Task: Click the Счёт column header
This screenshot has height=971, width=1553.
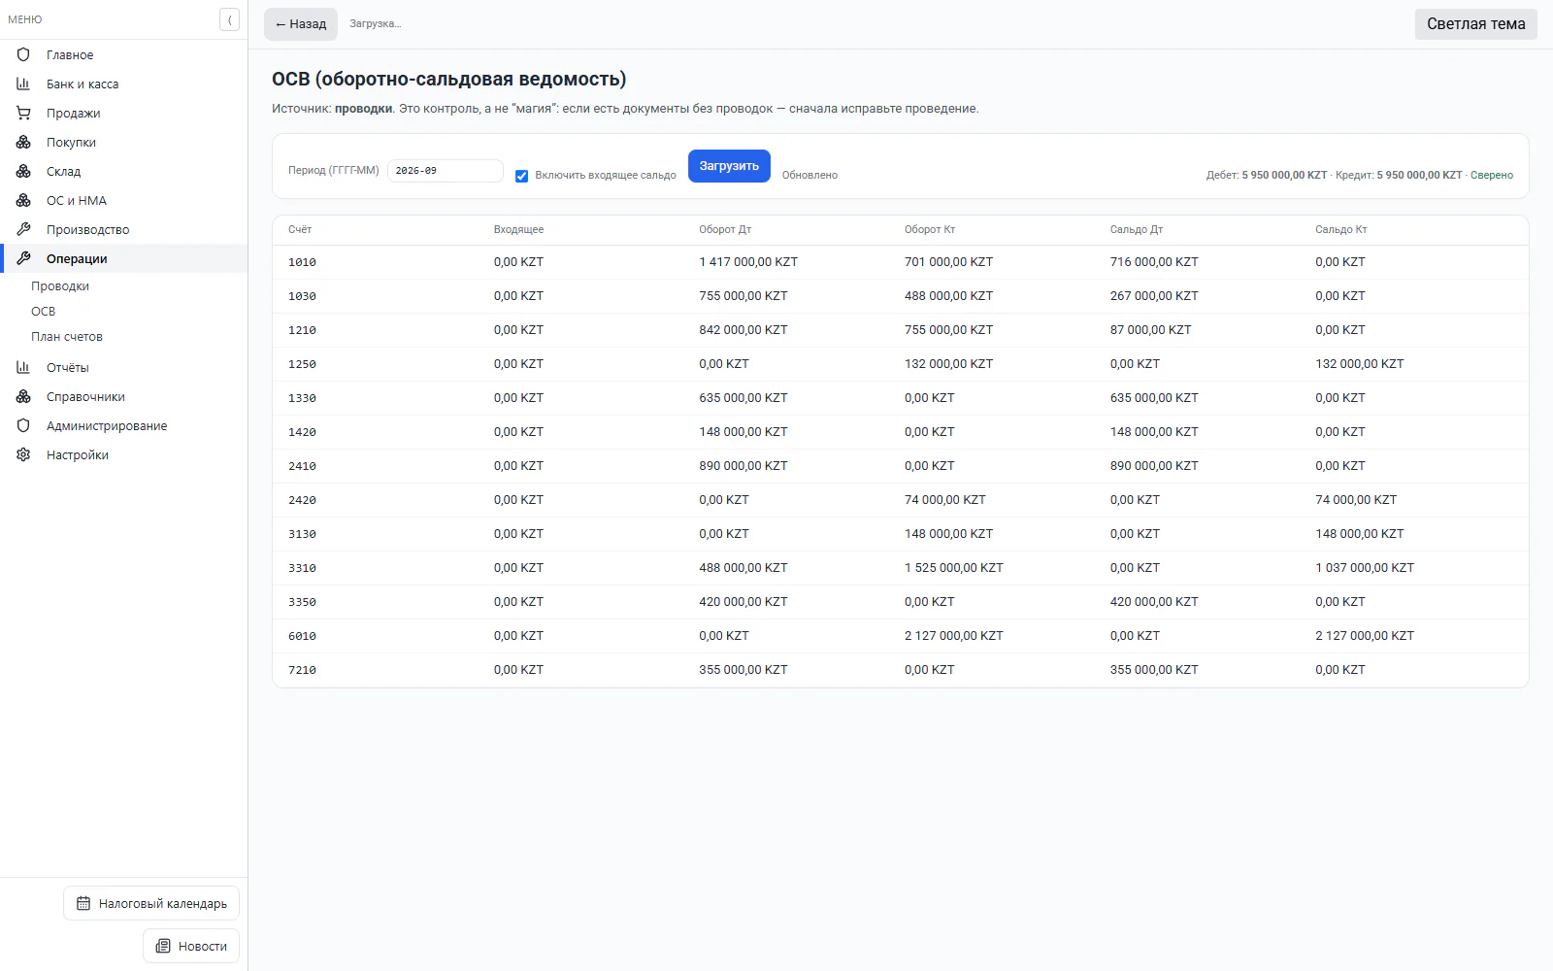Action: pos(300,229)
